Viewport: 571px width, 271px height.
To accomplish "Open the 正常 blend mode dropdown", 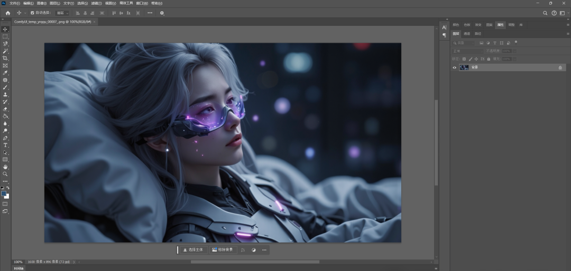I will 467,51.
